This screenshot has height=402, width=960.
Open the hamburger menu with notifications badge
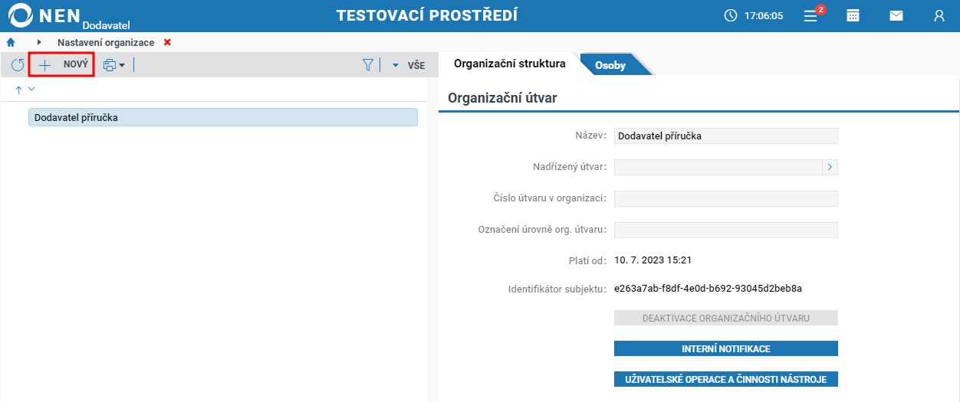(x=810, y=16)
